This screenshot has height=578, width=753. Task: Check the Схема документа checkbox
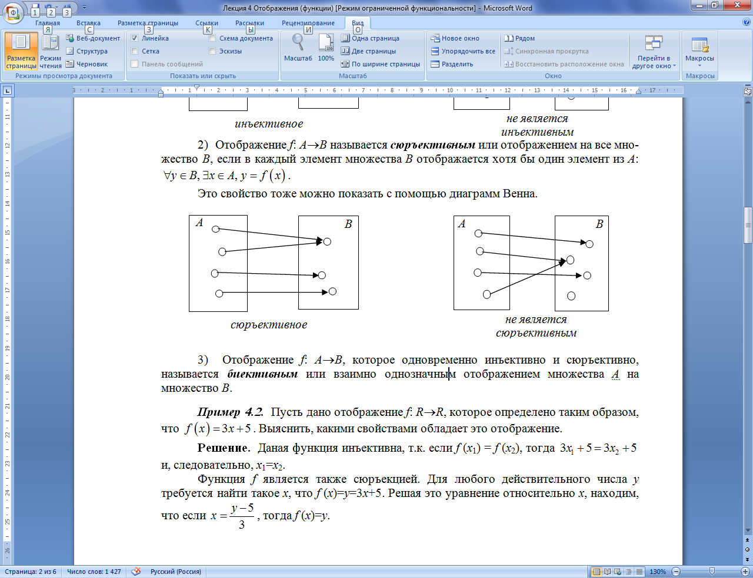(212, 38)
